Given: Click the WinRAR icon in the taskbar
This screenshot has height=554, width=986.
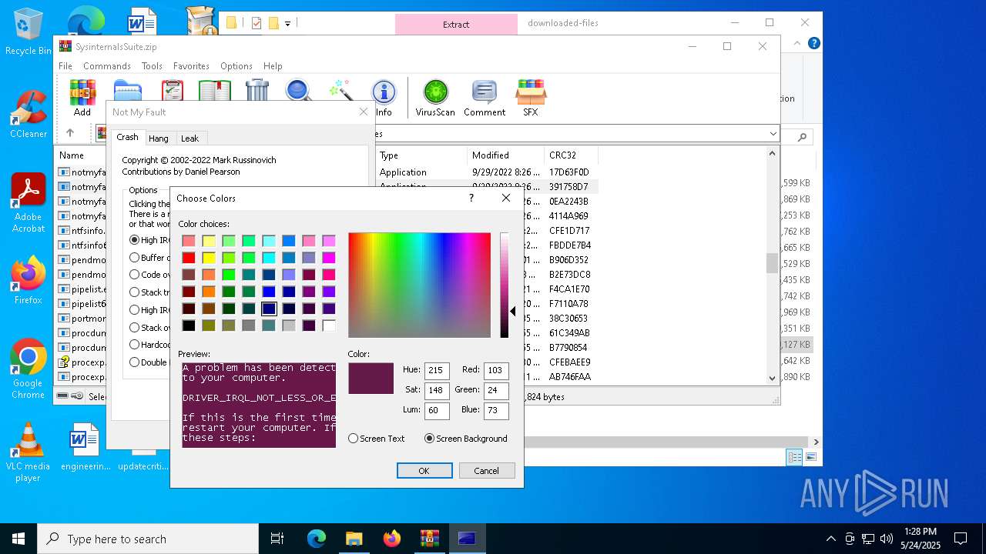Looking at the screenshot, I should click(429, 539).
